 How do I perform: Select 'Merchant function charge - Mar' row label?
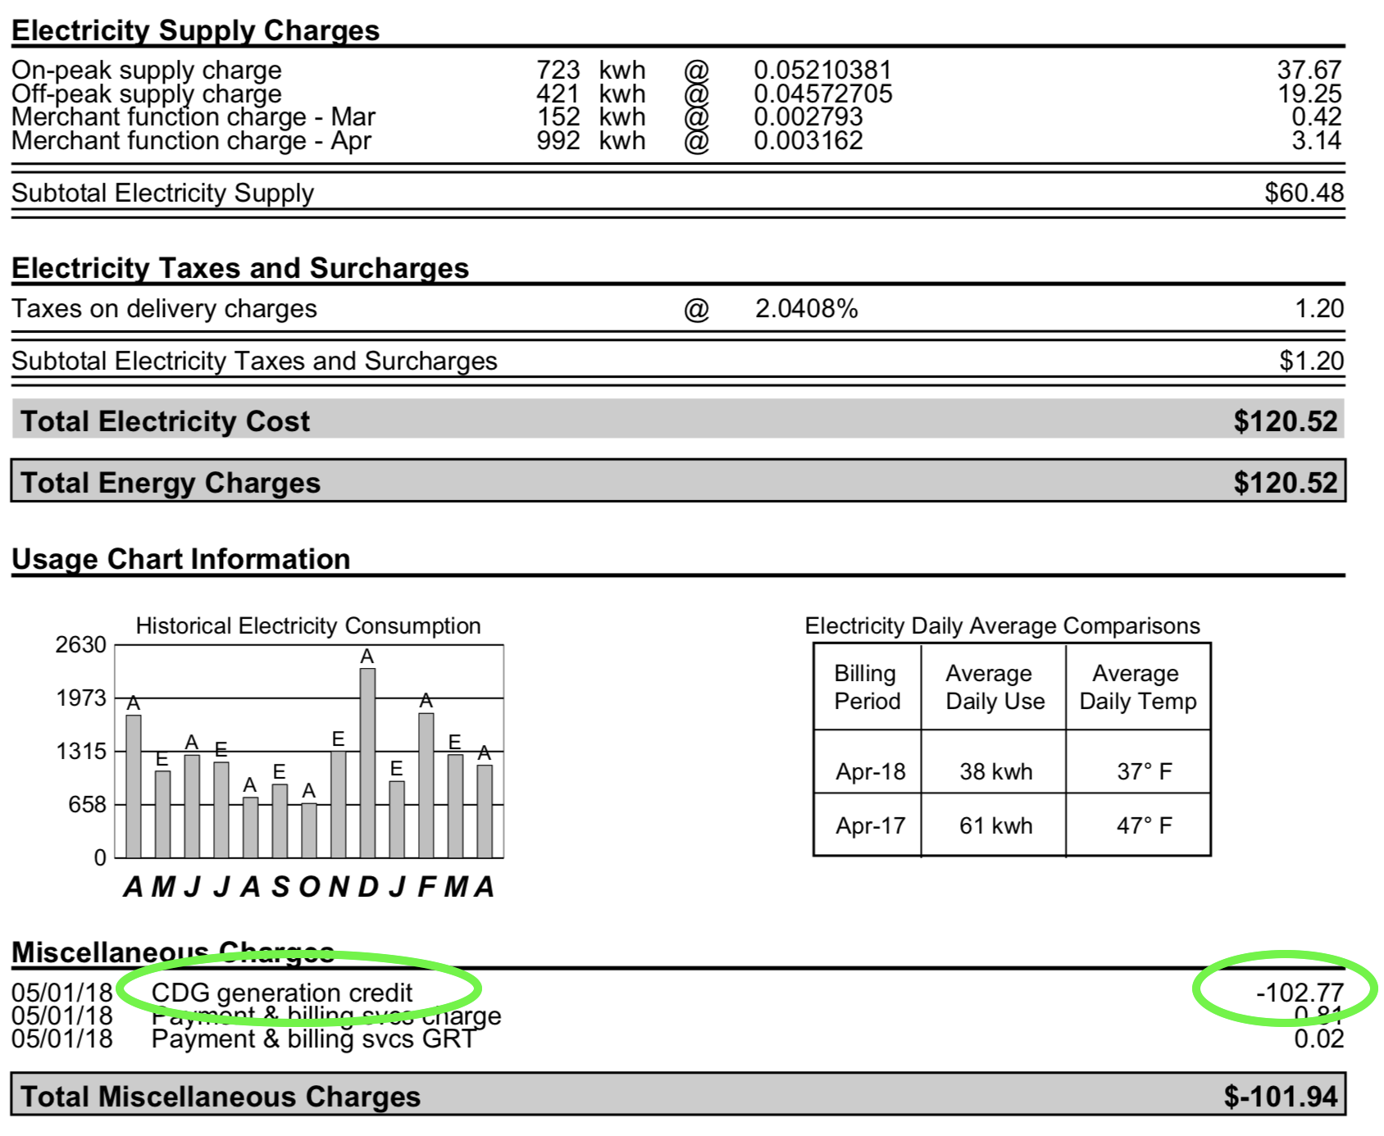coord(193,117)
